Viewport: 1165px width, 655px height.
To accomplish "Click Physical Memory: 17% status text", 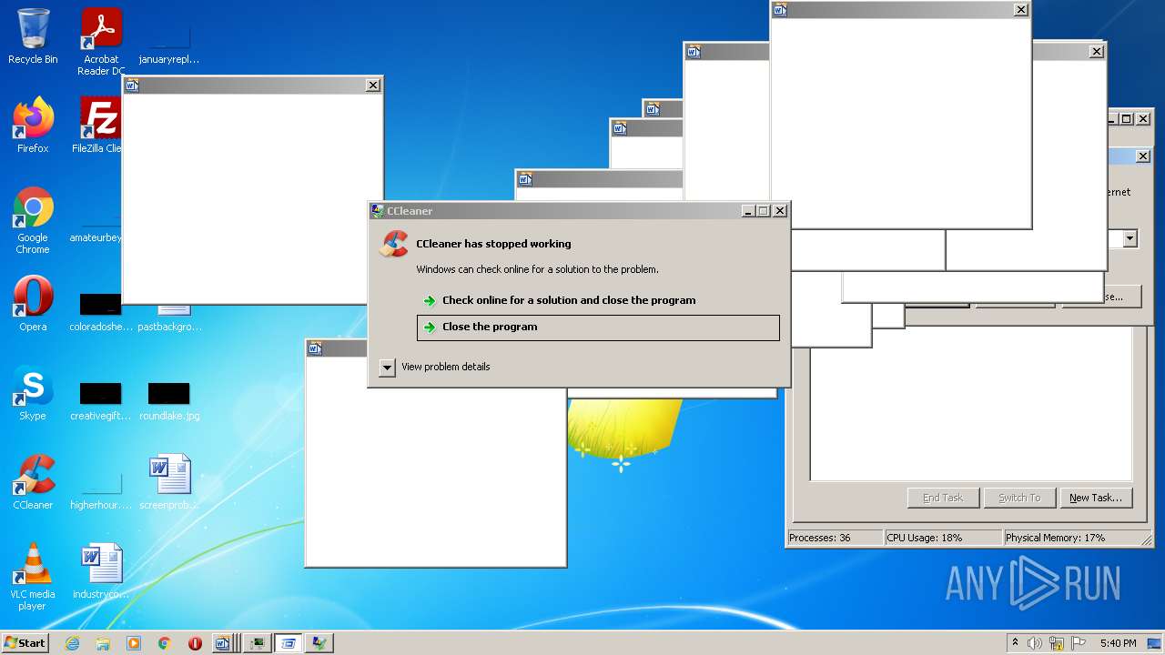I will click(1055, 538).
